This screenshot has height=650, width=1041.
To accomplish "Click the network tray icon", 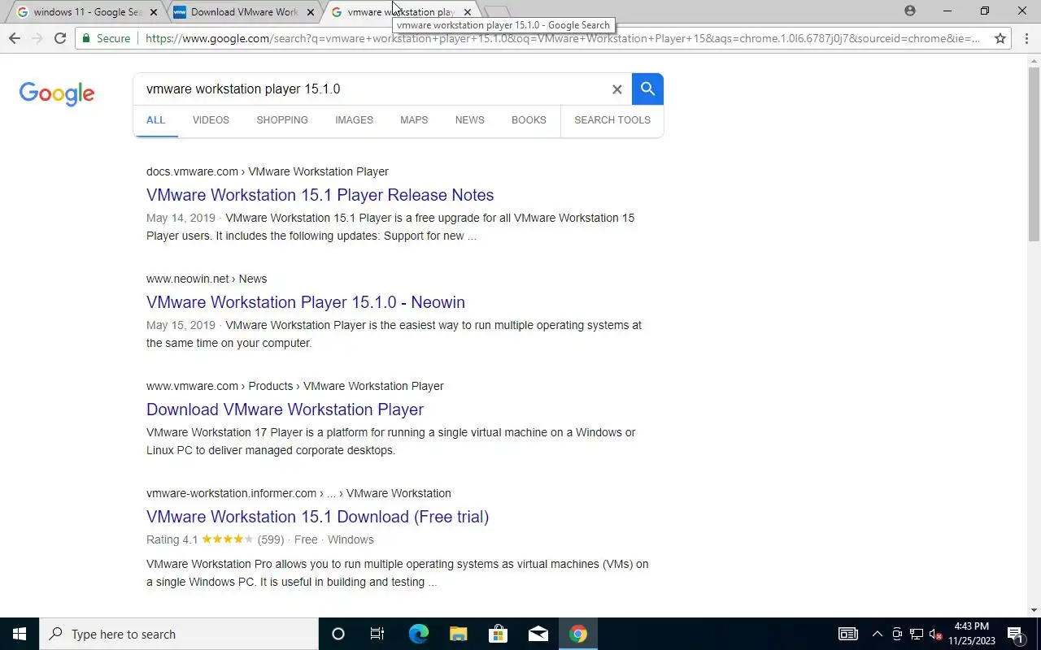I will 917,634.
